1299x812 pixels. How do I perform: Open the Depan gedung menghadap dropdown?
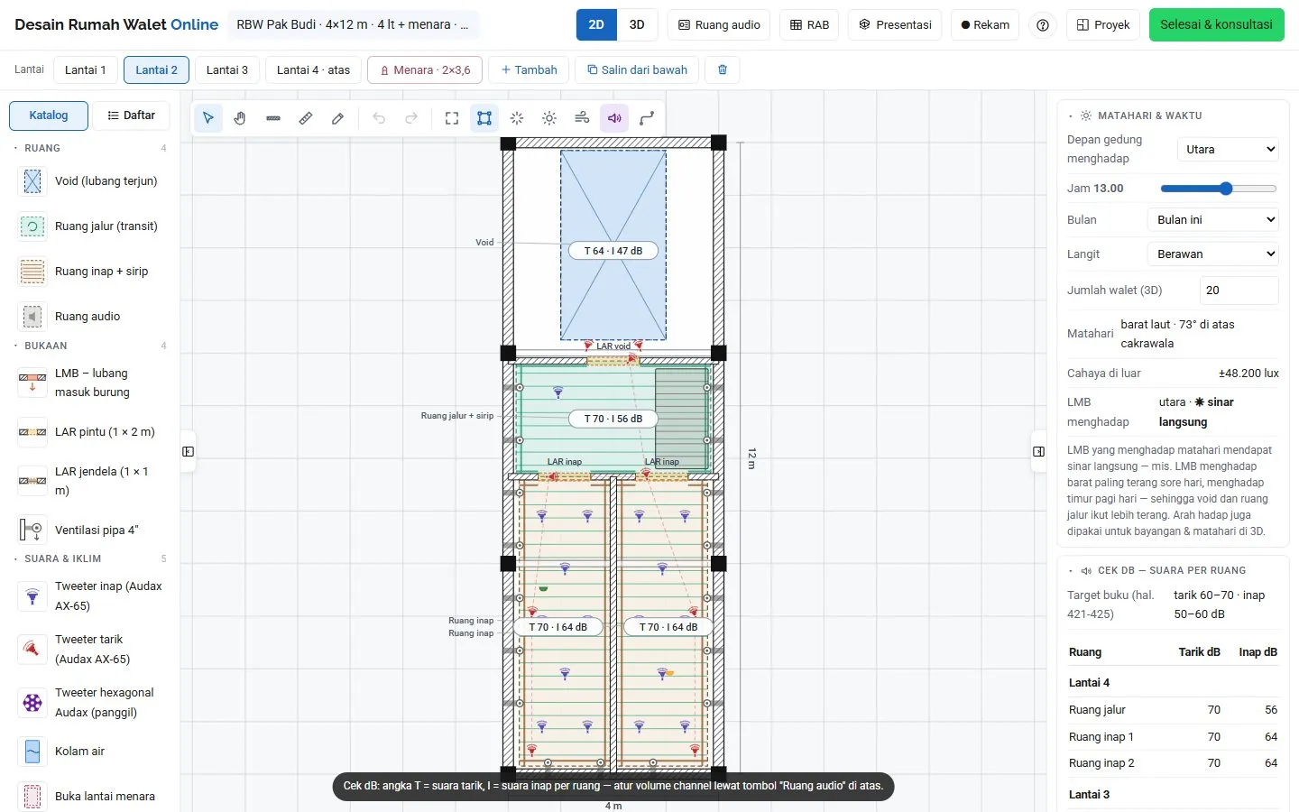(x=1228, y=150)
